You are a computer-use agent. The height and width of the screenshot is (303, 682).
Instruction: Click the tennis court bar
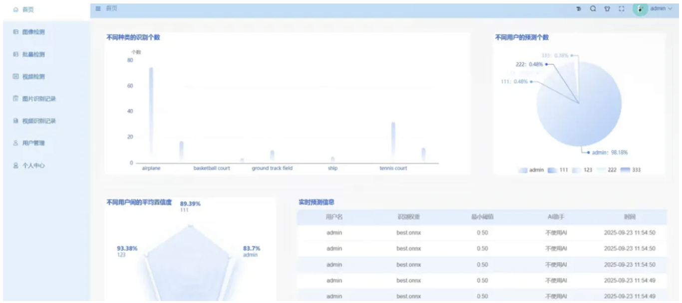tap(393, 143)
